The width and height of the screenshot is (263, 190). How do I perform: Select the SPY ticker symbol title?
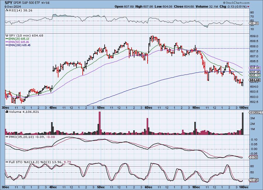click(x=8, y=3)
